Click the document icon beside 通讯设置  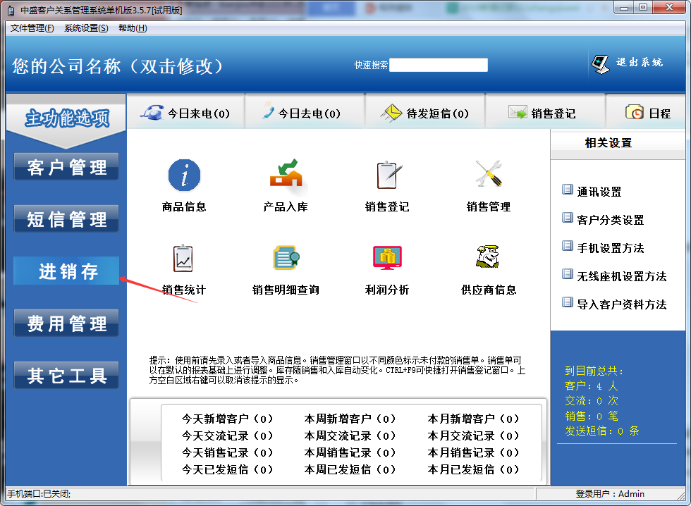(567, 190)
